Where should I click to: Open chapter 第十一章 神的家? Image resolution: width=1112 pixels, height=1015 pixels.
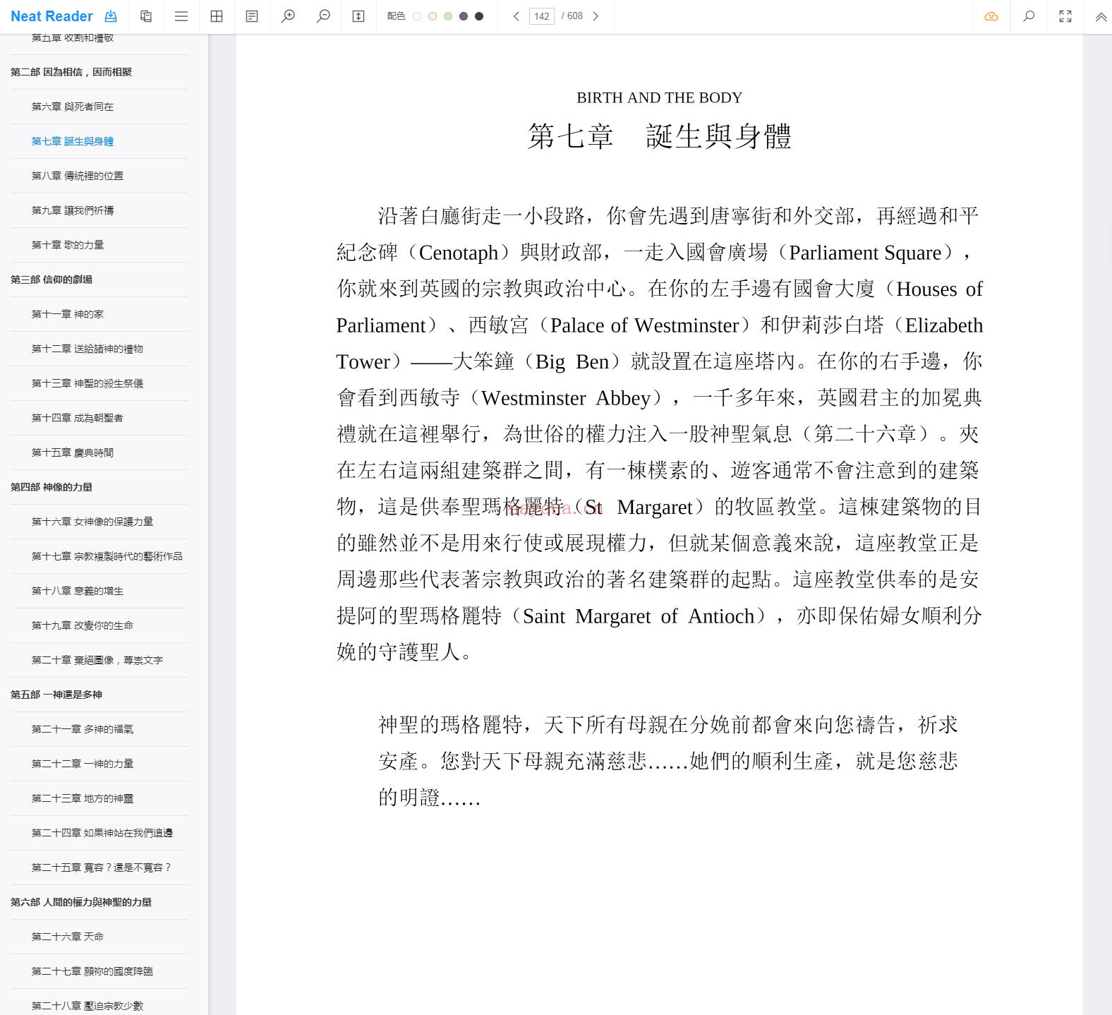(x=68, y=314)
